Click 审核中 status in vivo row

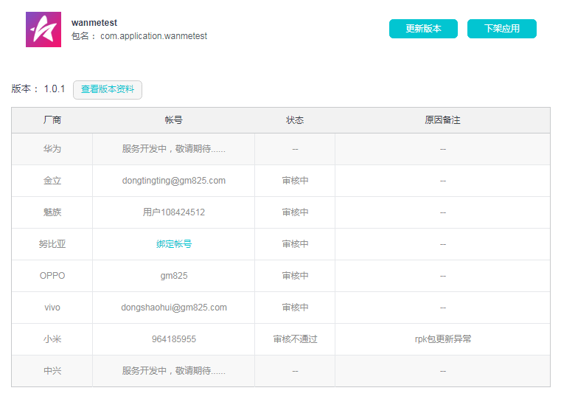(x=295, y=308)
